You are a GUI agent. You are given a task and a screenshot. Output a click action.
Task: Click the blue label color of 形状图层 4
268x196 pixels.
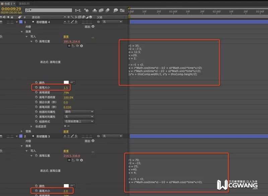pos(21,22)
